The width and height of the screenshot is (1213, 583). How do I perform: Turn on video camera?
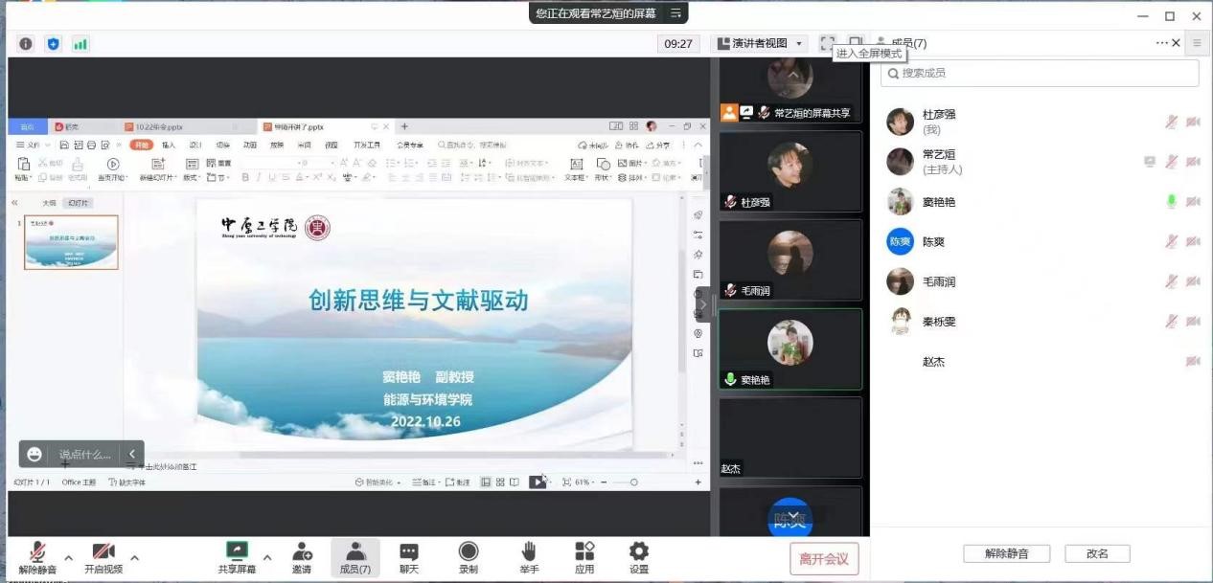pos(103,557)
